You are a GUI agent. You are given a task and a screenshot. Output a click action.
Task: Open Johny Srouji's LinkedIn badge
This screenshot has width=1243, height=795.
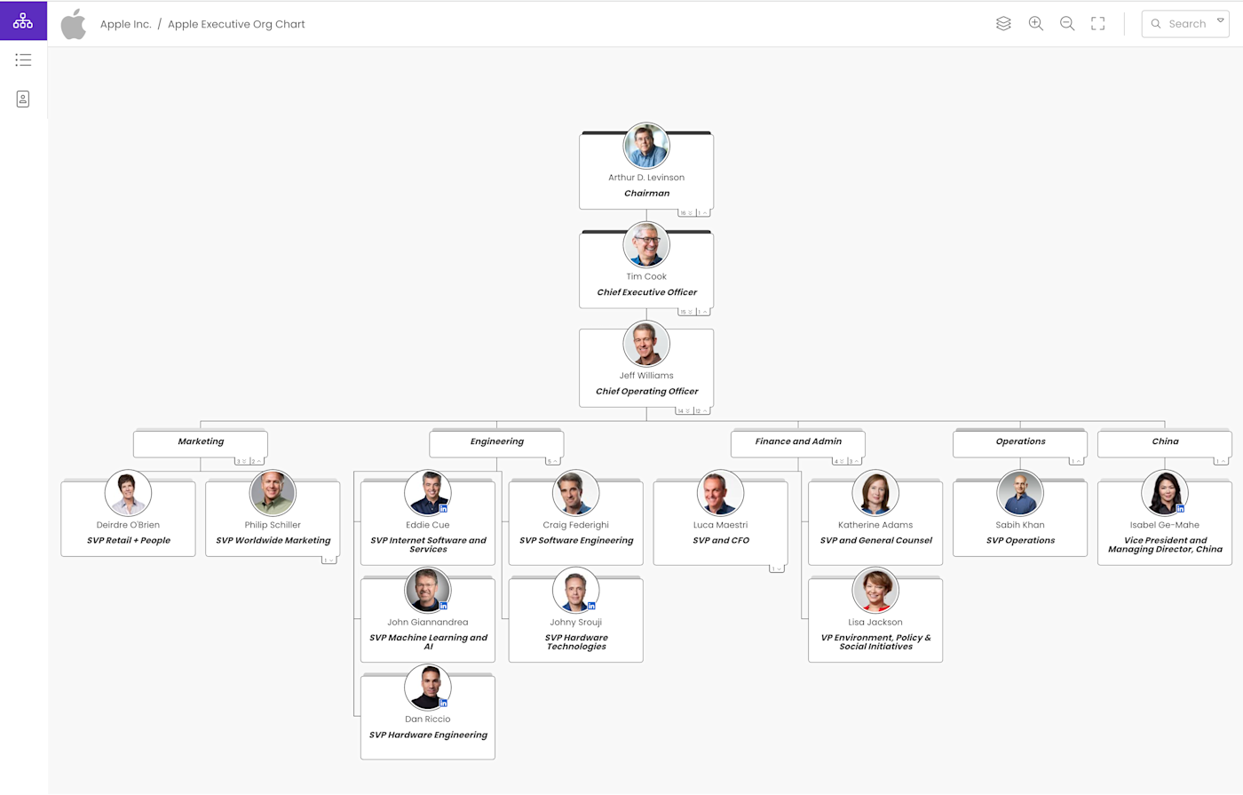[591, 606]
